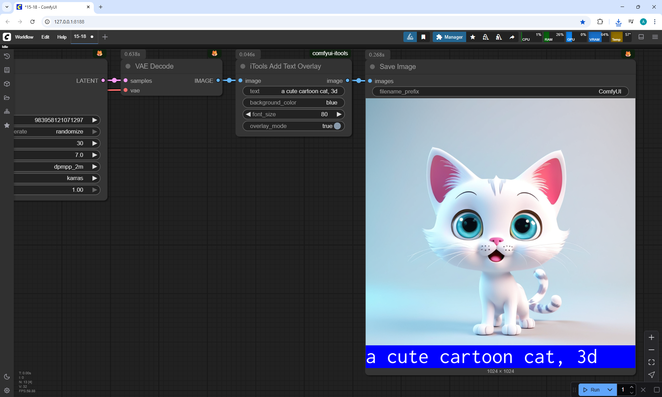The image size is (662, 397).
Task: Toggle the bottom panel layout icon
Action: point(641,37)
